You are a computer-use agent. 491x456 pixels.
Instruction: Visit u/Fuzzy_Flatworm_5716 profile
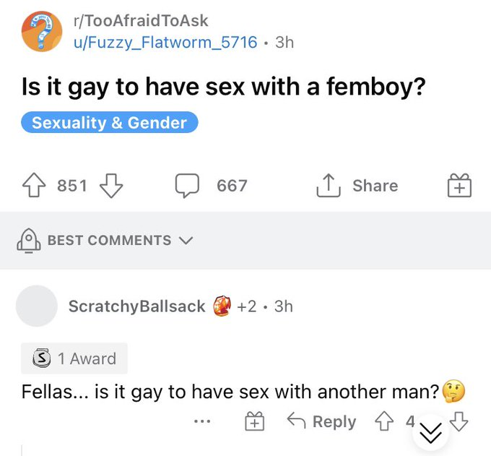point(165,43)
